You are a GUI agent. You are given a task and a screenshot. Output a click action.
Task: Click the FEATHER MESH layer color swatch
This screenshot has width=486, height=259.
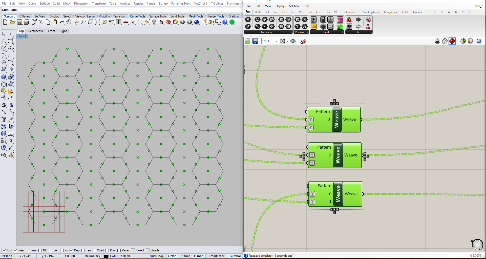click(106, 256)
